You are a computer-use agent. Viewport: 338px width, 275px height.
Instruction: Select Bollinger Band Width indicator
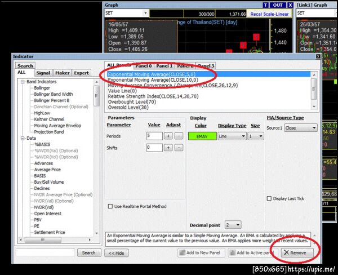pos(54,94)
